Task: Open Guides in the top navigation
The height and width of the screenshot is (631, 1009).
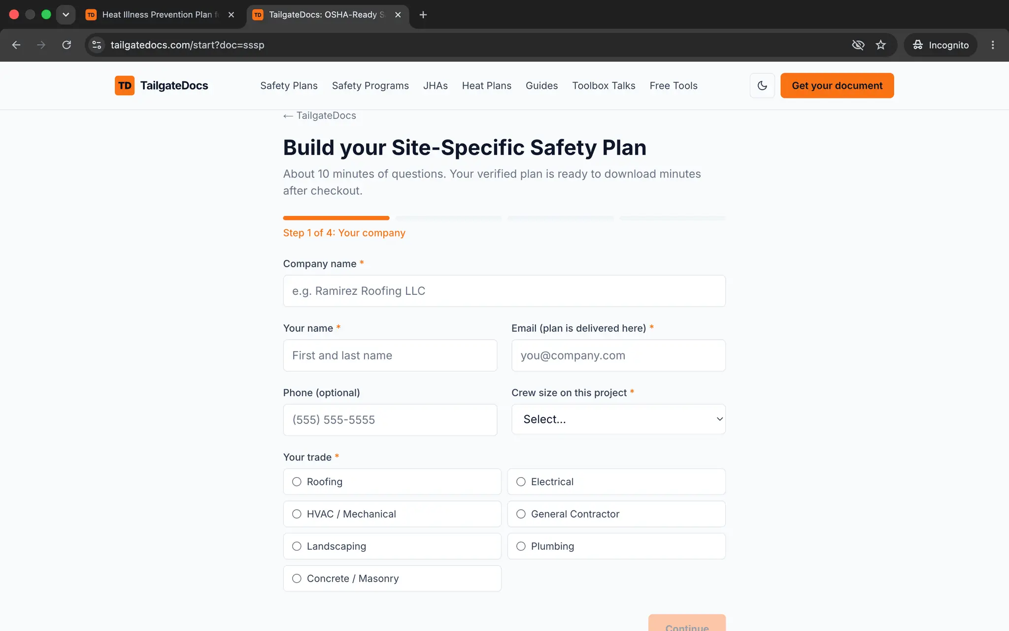Action: pyautogui.click(x=541, y=86)
